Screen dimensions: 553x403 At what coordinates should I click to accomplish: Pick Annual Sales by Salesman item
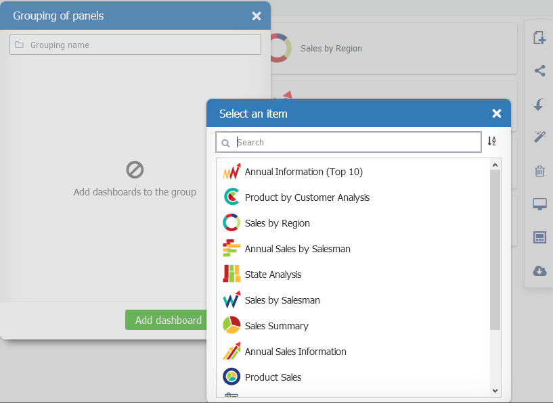pyautogui.click(x=297, y=249)
